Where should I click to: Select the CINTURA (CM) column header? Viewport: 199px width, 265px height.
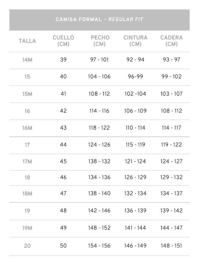[x=135, y=41]
